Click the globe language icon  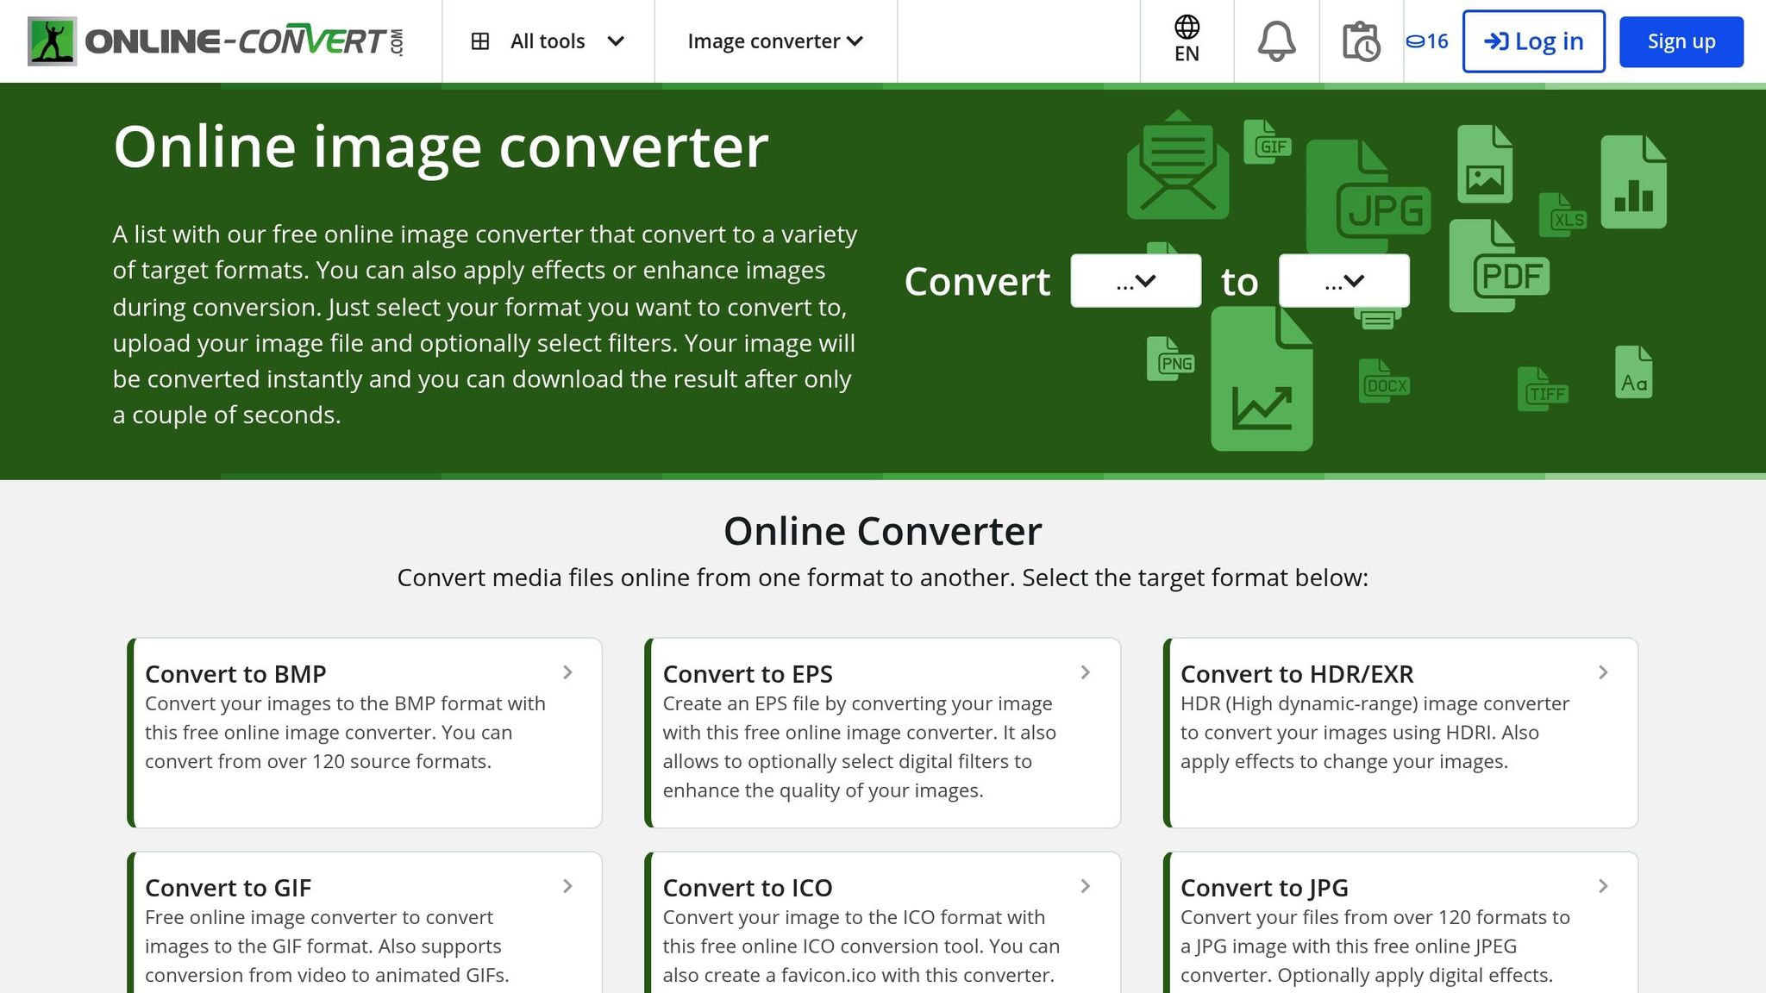pyautogui.click(x=1187, y=28)
